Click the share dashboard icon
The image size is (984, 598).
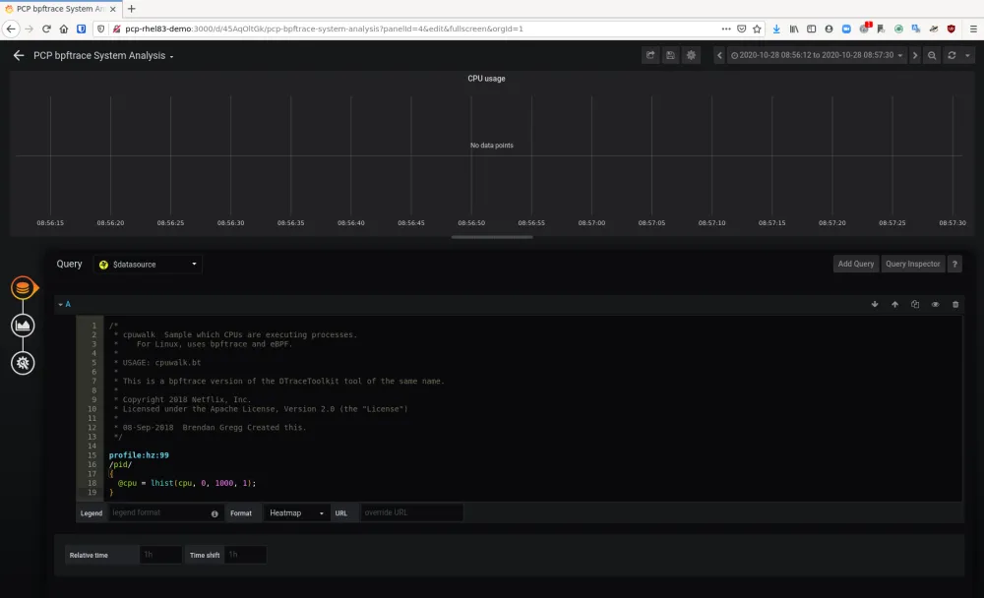(650, 55)
